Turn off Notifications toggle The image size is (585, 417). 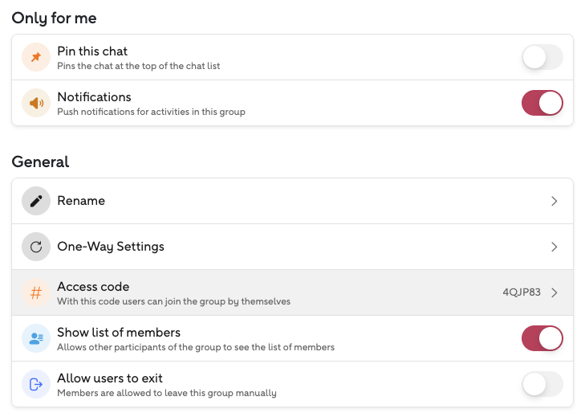pyautogui.click(x=542, y=104)
